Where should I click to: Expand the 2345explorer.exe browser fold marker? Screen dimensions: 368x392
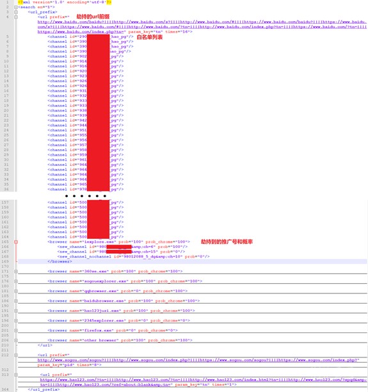16,320
